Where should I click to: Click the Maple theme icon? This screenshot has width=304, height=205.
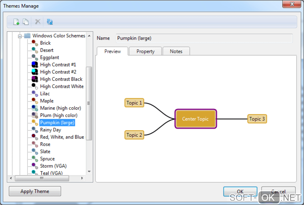tap(35, 101)
